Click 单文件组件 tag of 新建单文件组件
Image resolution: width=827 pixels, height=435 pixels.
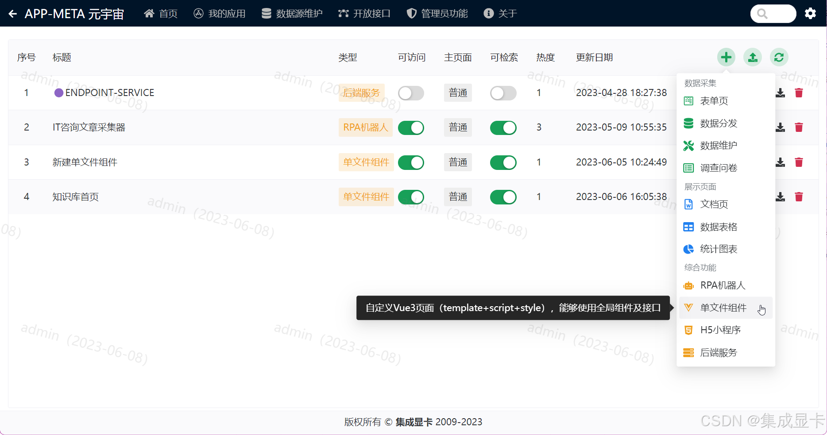(366, 162)
